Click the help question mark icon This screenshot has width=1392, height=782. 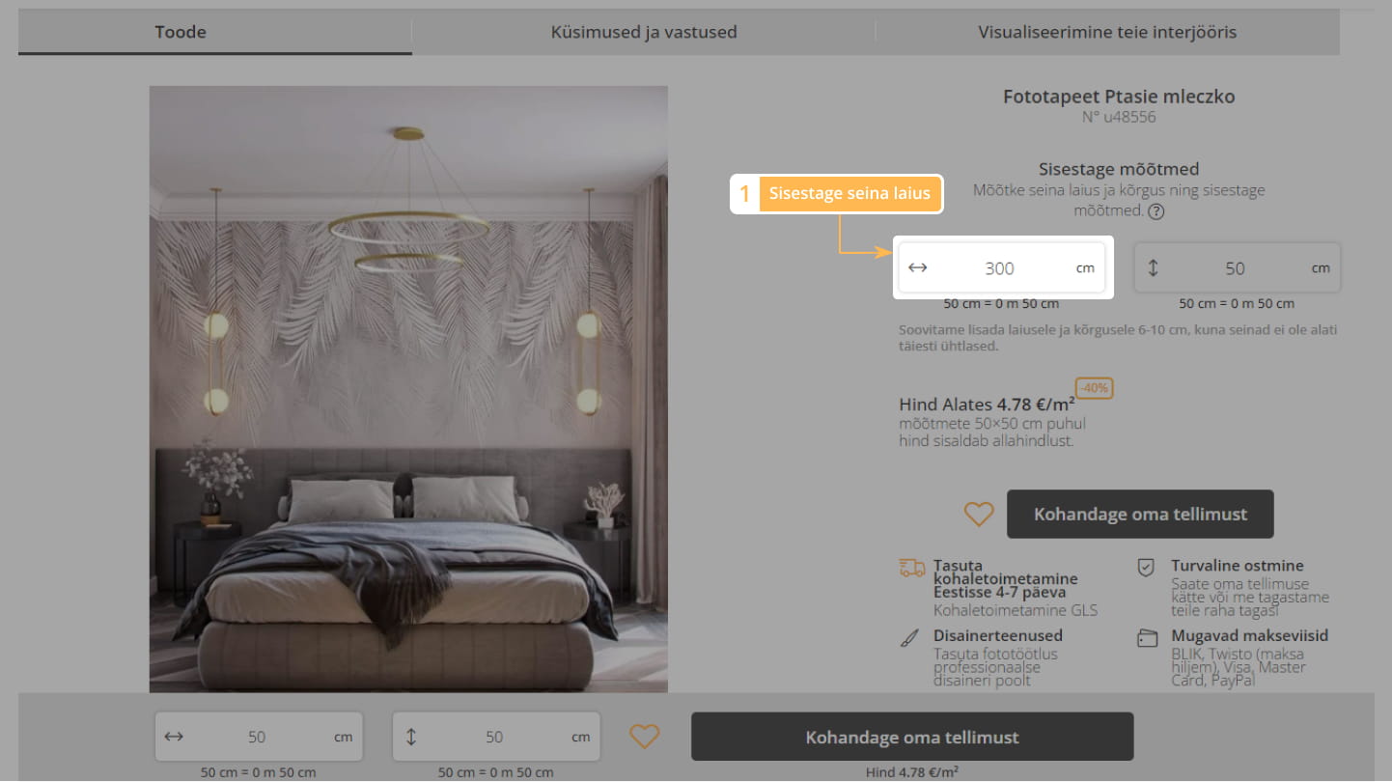(x=1155, y=211)
